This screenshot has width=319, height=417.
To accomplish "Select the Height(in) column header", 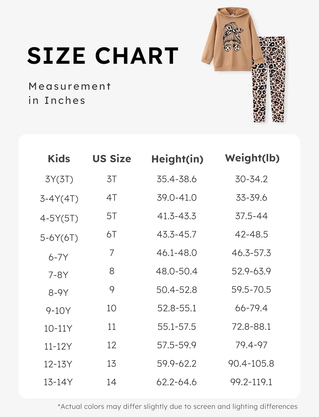I will [177, 159].
